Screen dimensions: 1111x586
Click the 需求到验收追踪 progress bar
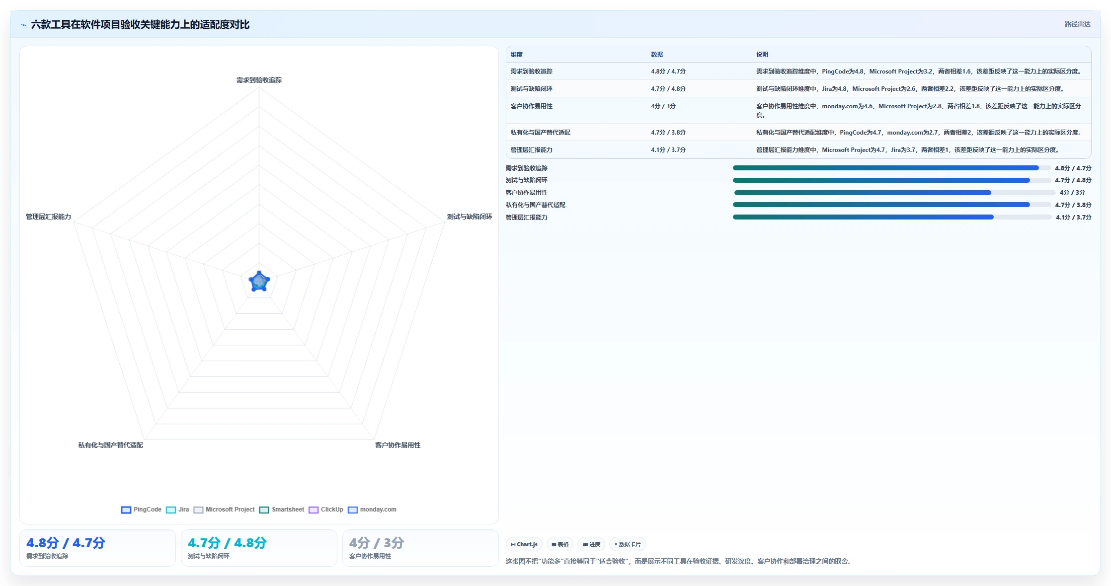pyautogui.click(x=892, y=168)
